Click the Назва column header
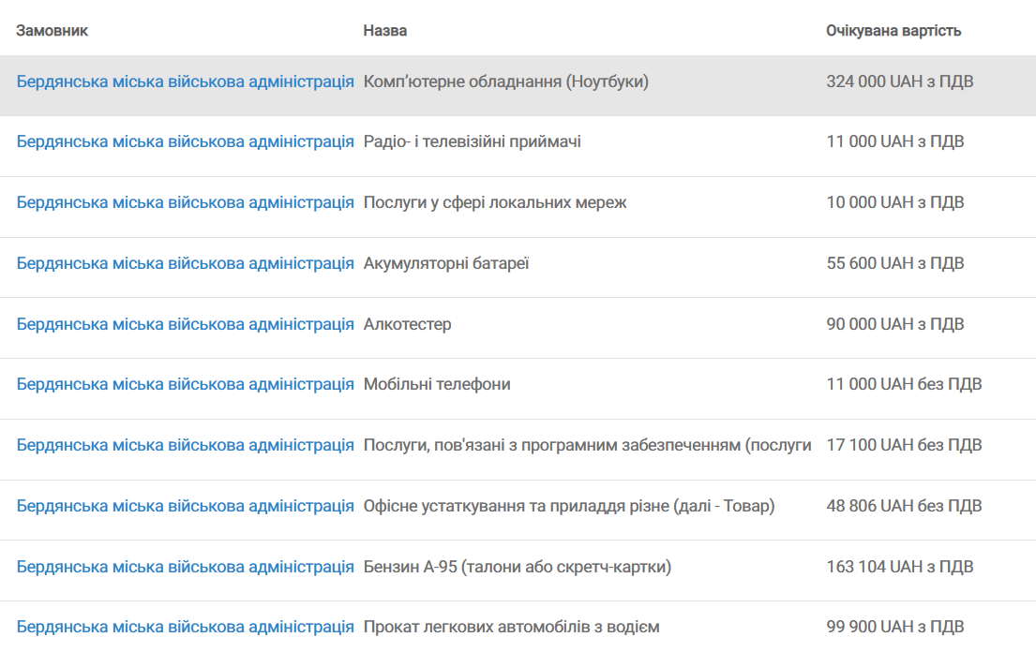 [384, 31]
